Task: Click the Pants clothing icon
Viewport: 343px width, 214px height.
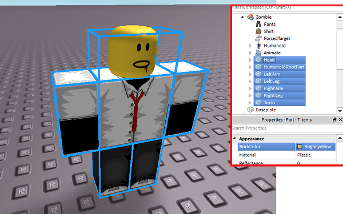Action: click(258, 24)
